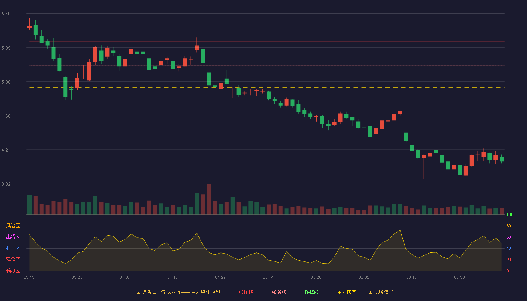The width and height of the screenshot is (527, 301).
Task: Click the 4.60 price axis label
Action: pos(6,116)
